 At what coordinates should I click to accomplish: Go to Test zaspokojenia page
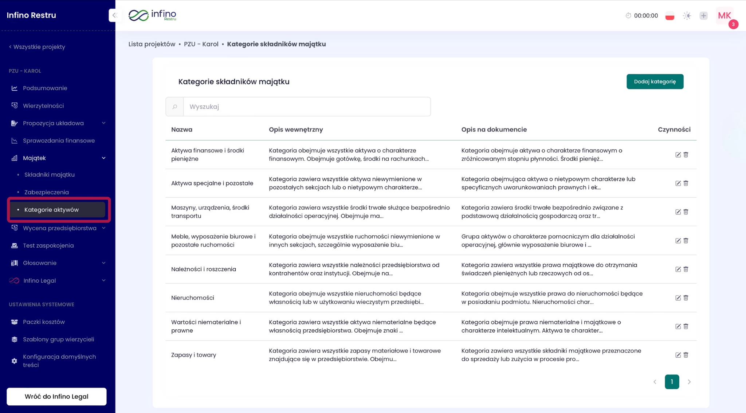48,245
